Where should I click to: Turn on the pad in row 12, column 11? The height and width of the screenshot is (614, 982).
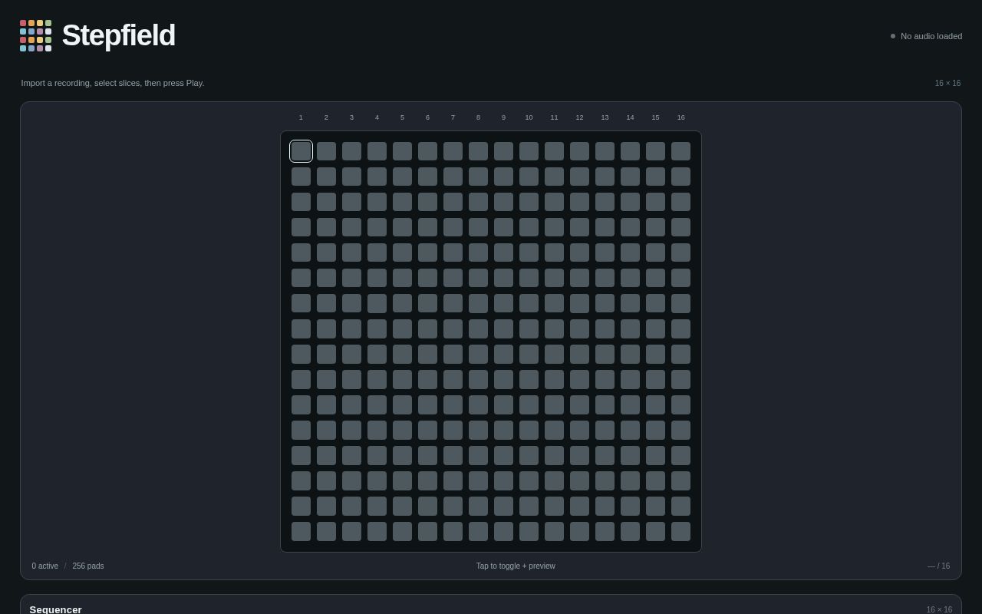(x=554, y=430)
